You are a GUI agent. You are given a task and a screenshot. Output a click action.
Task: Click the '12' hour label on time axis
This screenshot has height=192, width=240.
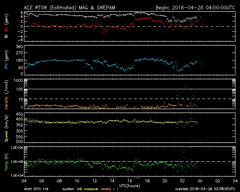(94, 181)
